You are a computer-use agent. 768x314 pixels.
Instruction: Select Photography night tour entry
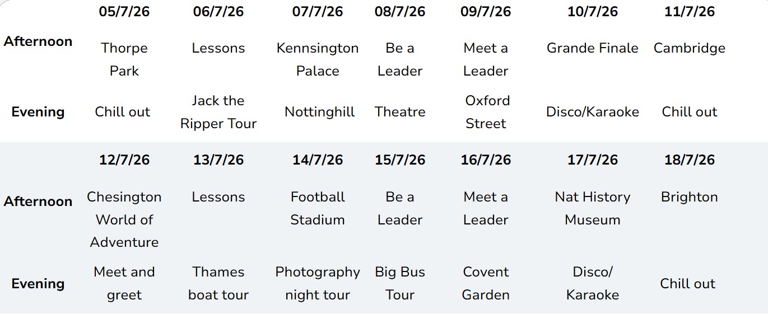pos(318,283)
